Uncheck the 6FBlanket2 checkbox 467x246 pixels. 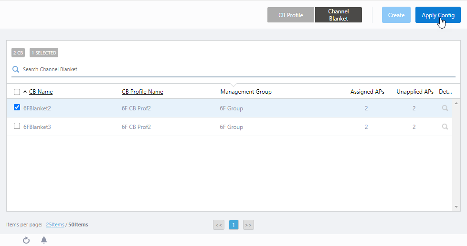pyautogui.click(x=17, y=108)
